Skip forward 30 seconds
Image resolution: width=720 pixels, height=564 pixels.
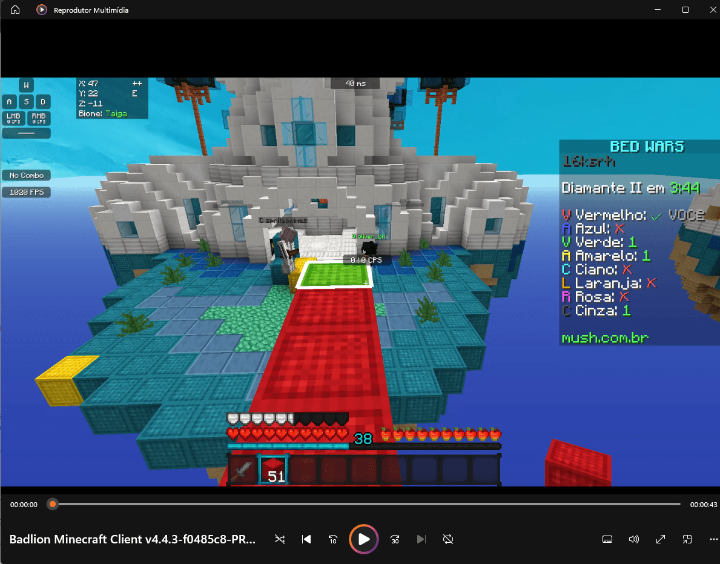tap(394, 539)
